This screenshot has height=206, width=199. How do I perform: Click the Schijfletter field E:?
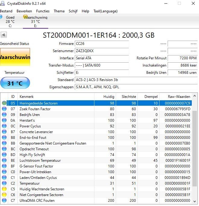(x=102, y=73)
